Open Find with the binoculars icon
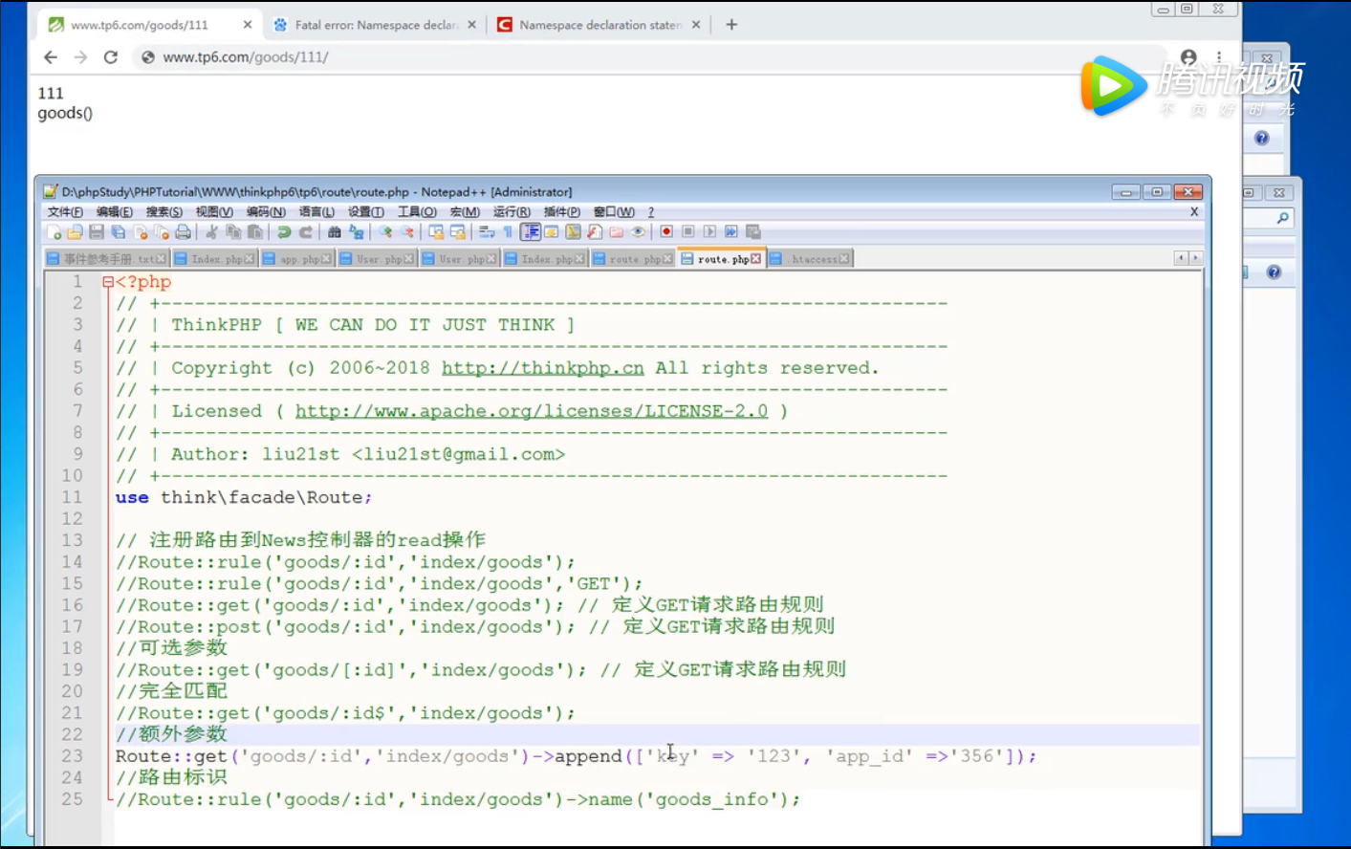Image resolution: width=1351 pixels, height=849 pixels. (x=335, y=232)
